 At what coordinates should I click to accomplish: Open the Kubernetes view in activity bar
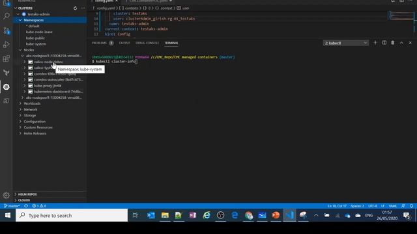coord(7,86)
